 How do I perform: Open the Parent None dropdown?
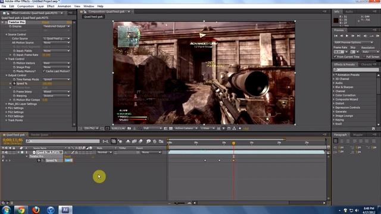pyautogui.click(x=151, y=152)
